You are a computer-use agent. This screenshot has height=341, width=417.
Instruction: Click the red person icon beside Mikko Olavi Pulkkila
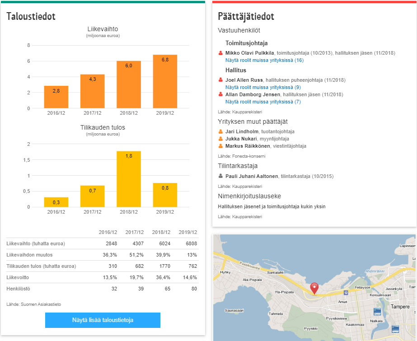pos(220,53)
